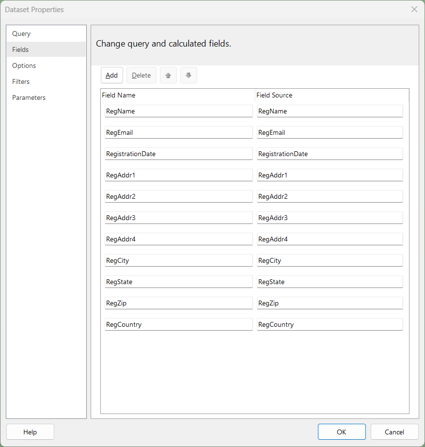
Task: Click the move field up arrow icon
Action: [x=168, y=75]
